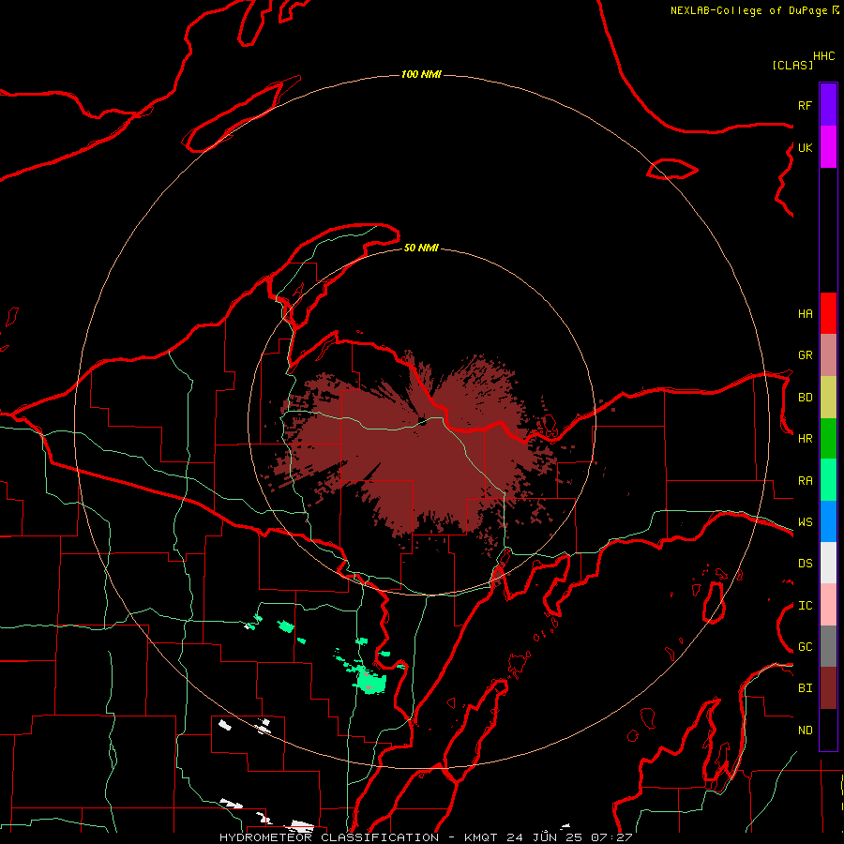Click the RA light green legend swatch
The width and height of the screenshot is (844, 844).
(828, 480)
